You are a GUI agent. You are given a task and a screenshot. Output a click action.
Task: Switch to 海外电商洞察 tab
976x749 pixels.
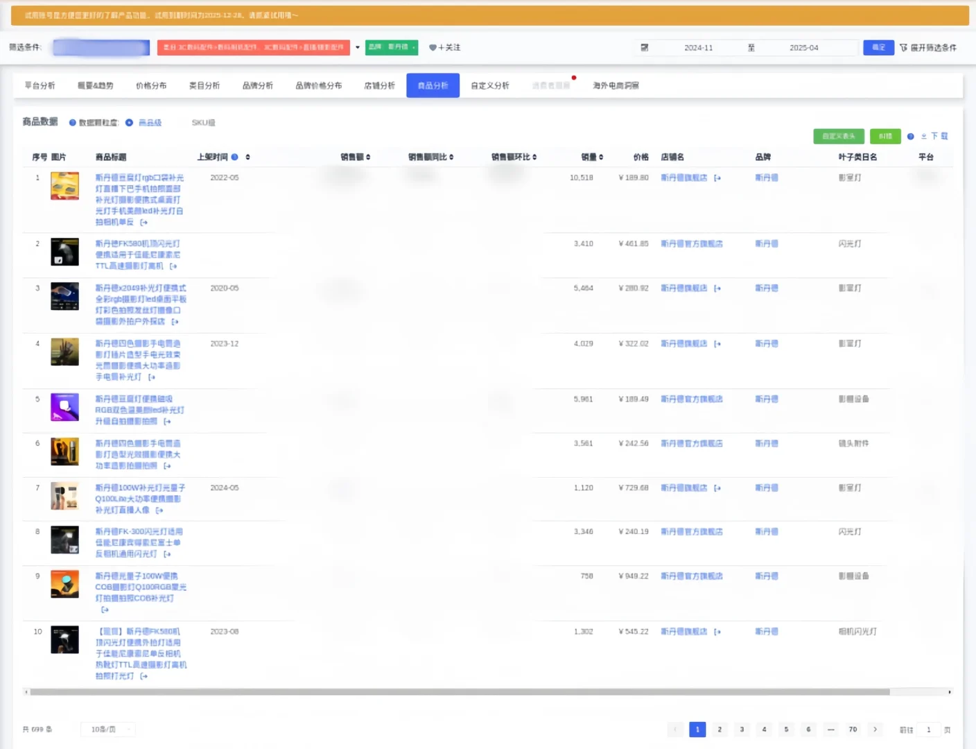[616, 85]
